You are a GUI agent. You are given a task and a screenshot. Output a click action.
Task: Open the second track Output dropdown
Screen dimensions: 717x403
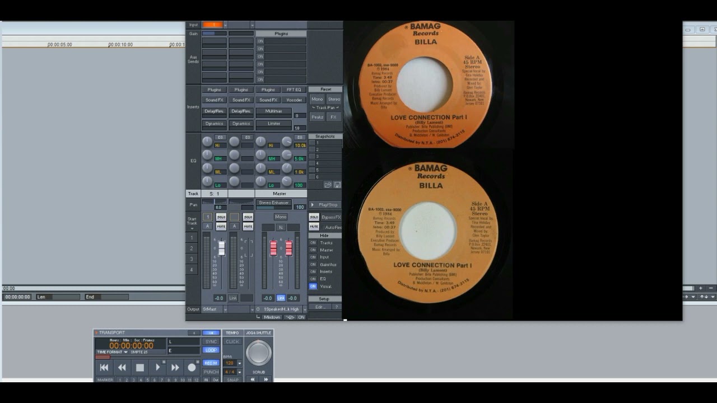tap(252, 309)
